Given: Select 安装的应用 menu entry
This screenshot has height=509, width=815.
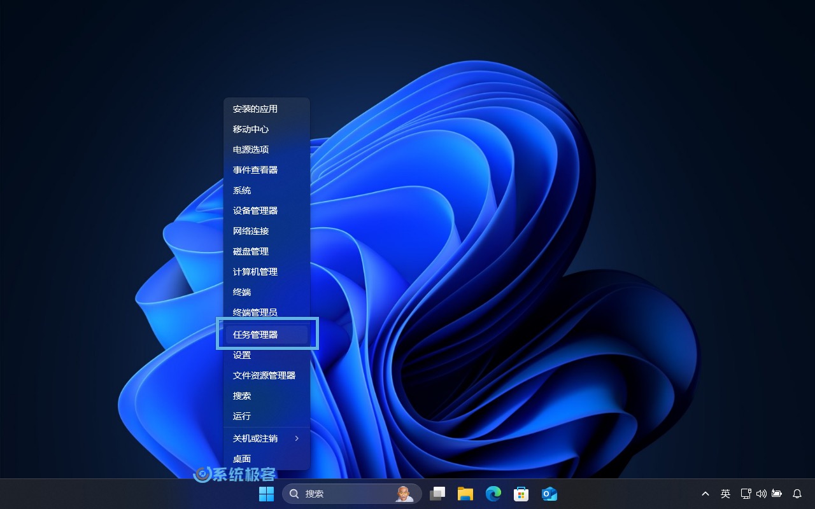Looking at the screenshot, I should click(x=266, y=109).
